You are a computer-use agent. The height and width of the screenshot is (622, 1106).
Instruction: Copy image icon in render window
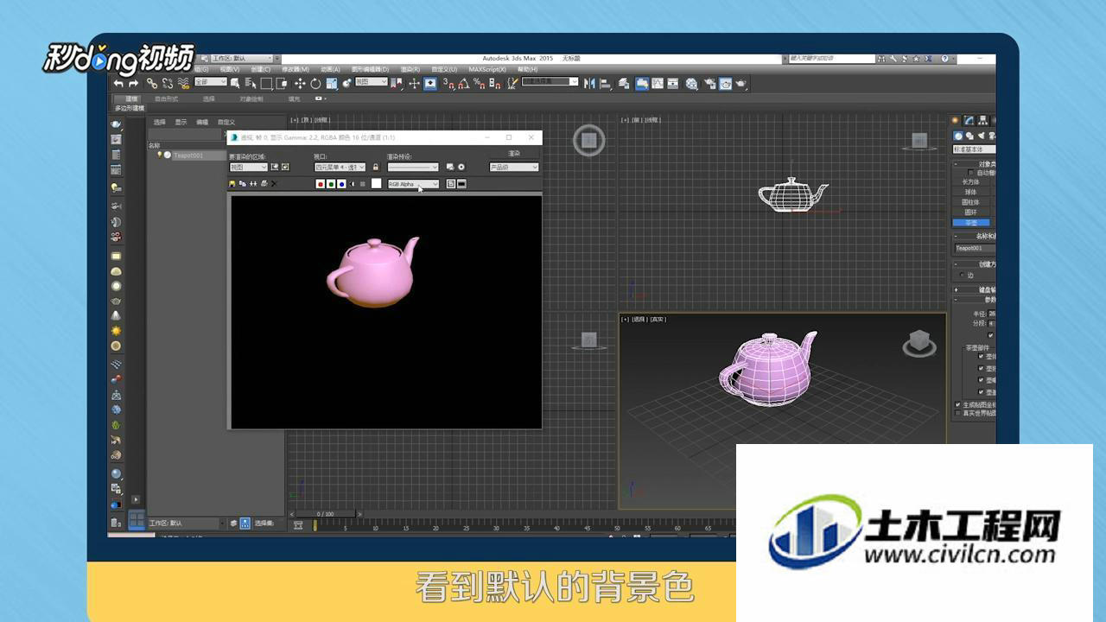(242, 184)
